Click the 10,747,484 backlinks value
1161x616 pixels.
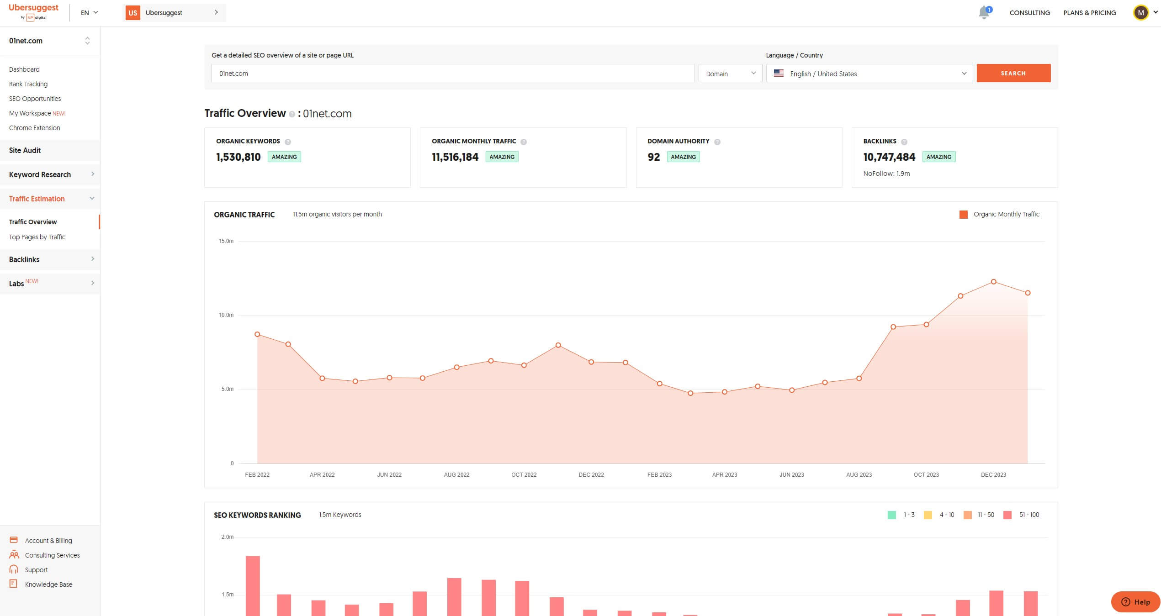(889, 157)
